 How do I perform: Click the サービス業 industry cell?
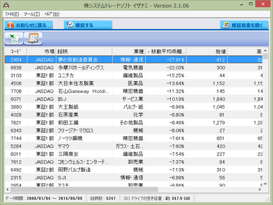[x=133, y=99]
